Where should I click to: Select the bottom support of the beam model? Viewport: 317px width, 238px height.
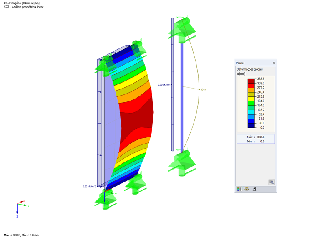182,163
